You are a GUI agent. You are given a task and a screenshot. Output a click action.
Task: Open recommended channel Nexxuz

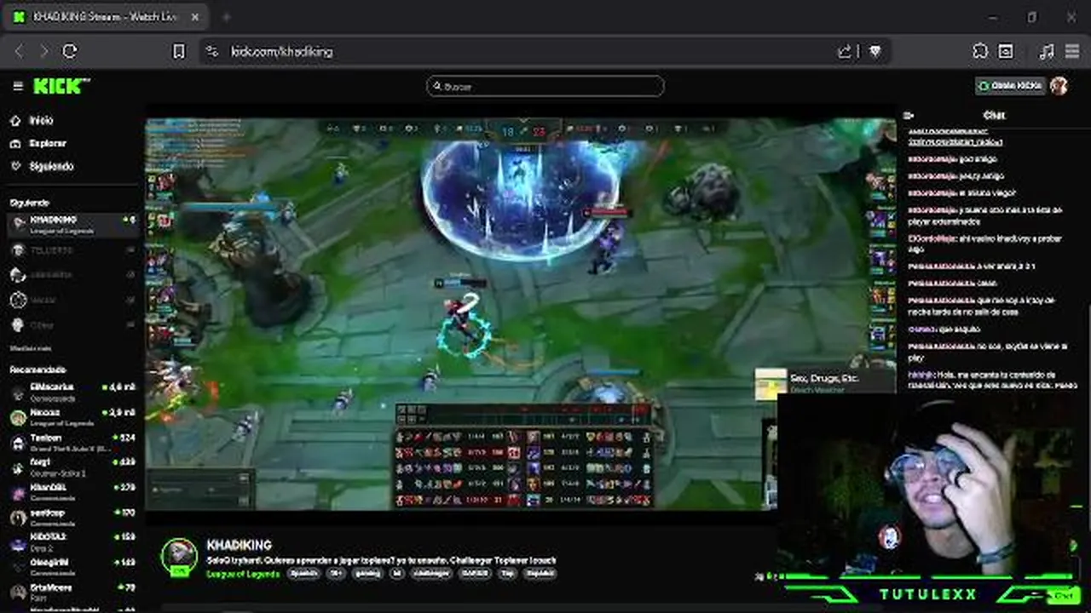72,417
